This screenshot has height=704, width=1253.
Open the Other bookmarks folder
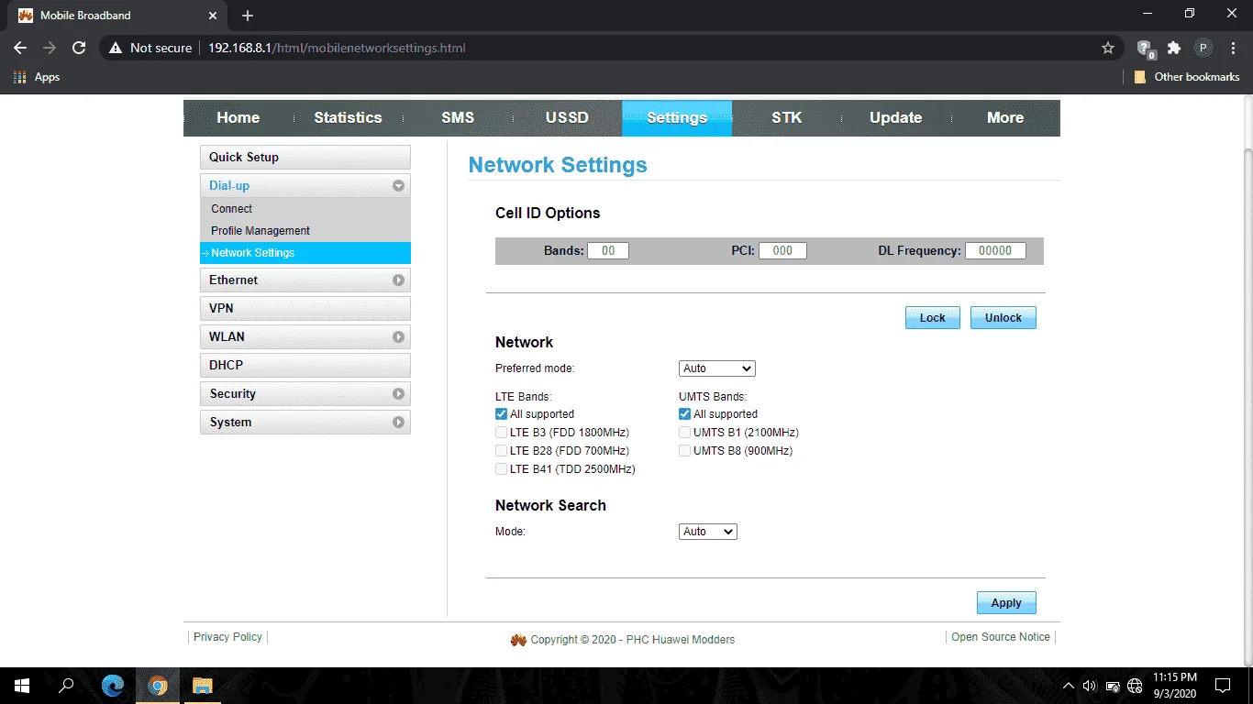tap(1187, 77)
